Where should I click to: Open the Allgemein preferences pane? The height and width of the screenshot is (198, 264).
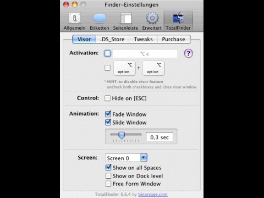[x=75, y=21]
